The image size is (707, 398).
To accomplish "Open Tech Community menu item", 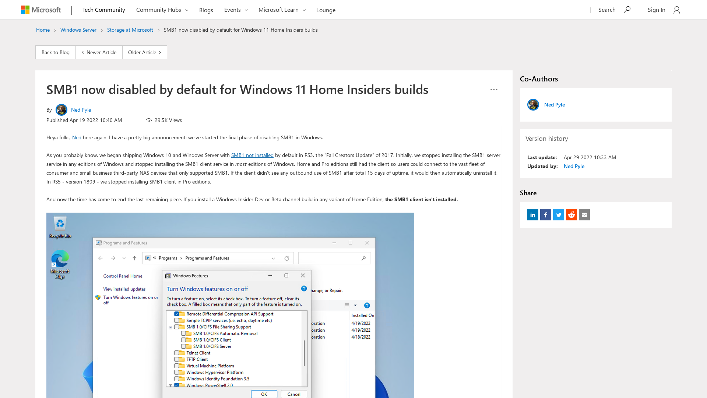I will tap(104, 10).
